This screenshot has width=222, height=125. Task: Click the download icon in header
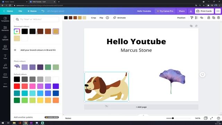[191, 11]
